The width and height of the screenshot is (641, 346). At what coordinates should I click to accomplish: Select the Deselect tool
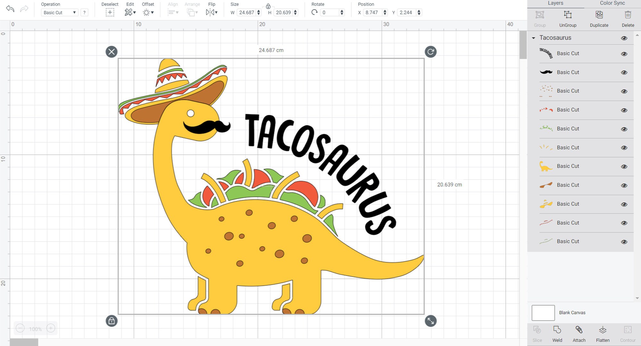110,12
